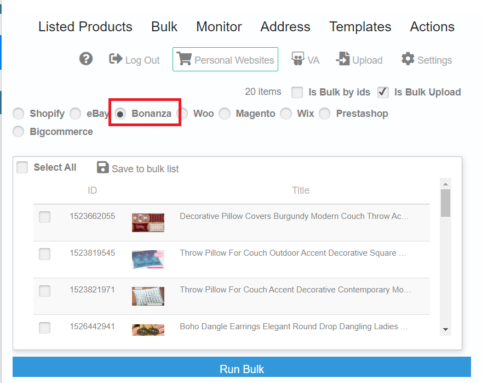This screenshot has width=482, height=383.
Task: Click the Log Out link
Action: click(142, 60)
